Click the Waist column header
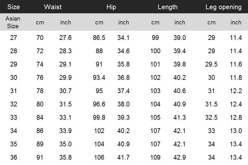Screen dimensions: 248x165 pos(53,7)
